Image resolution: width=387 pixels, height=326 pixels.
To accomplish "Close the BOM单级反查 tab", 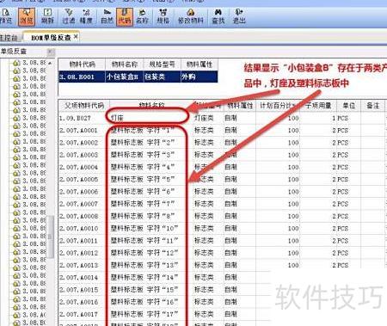I will [x=76, y=36].
